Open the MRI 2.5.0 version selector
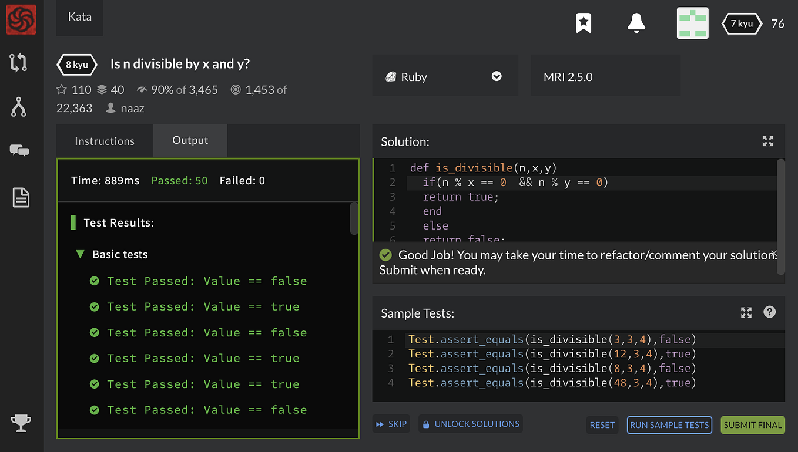This screenshot has width=798, height=452. click(605, 75)
